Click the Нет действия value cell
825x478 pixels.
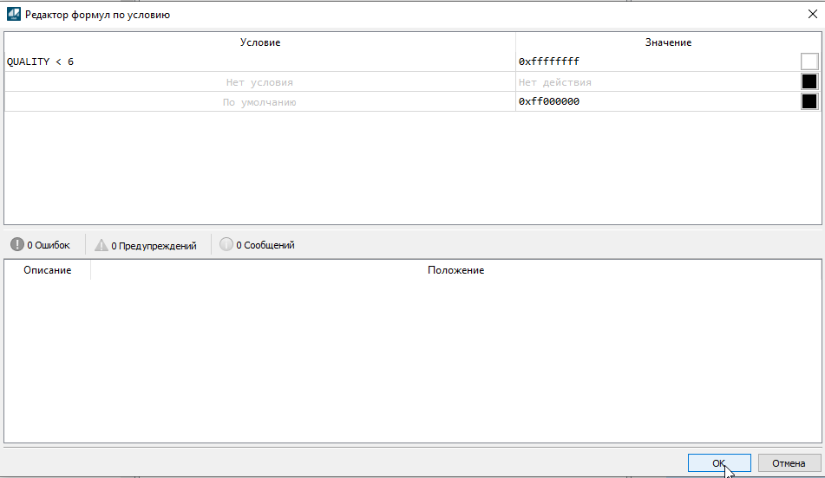656,82
